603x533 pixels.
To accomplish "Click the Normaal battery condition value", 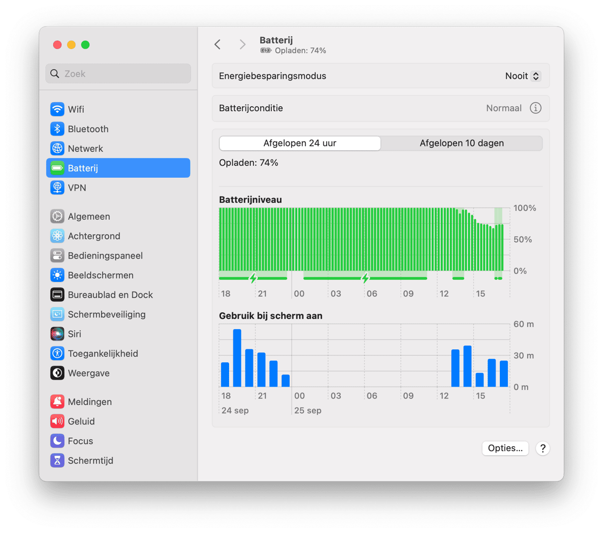I will point(504,108).
